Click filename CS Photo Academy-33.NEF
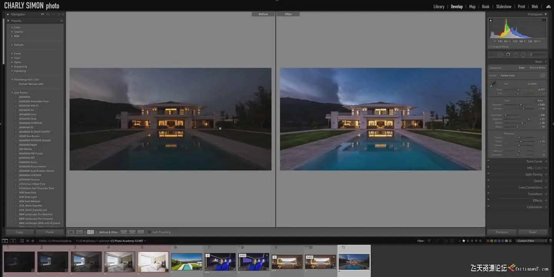 (x=127, y=241)
